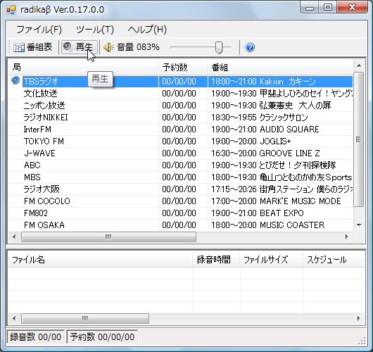
Task: Sort by the 予約数 column header
Action: (183, 68)
